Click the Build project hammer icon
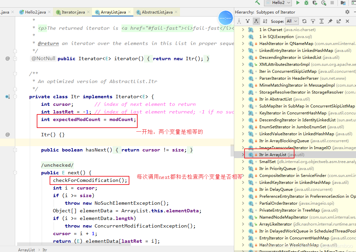This screenshot has height=252, width=356. (257, 3)
